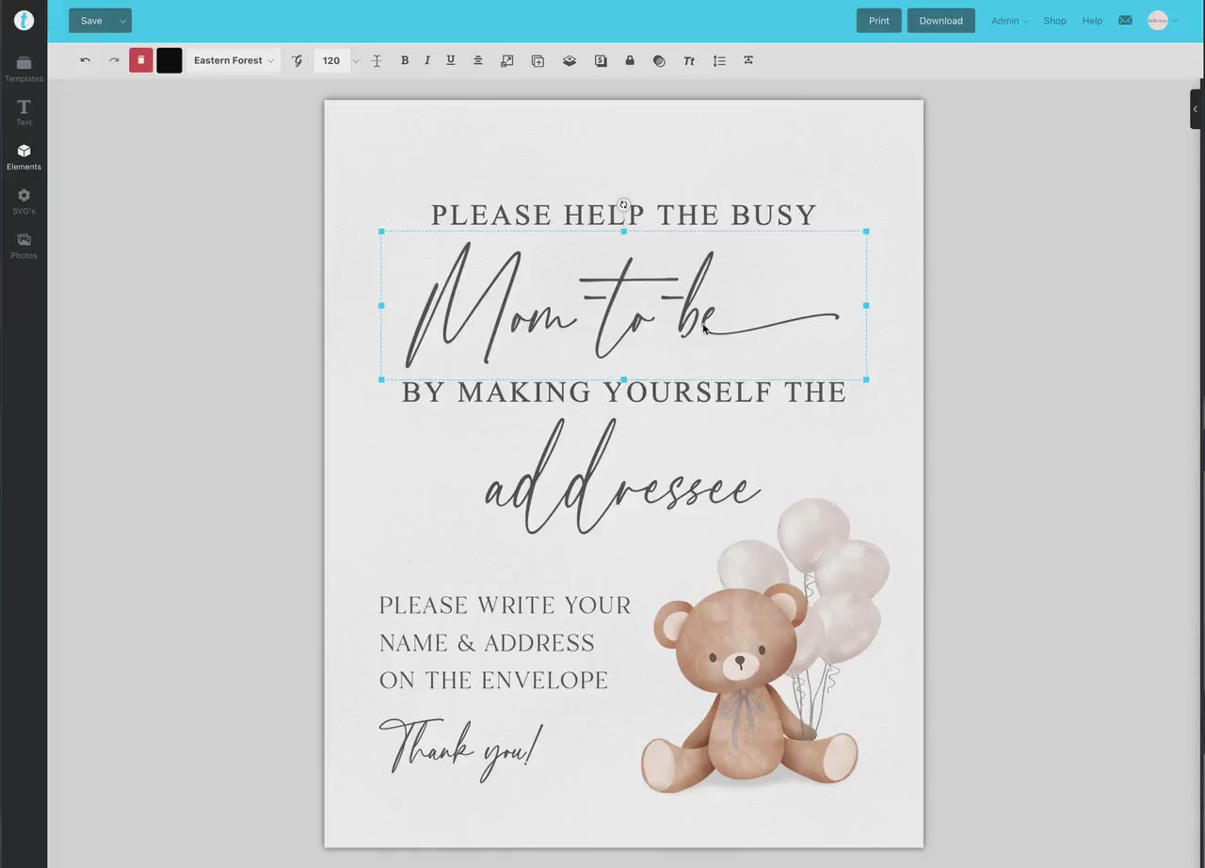Click the rotate handle above selected text
Viewport: 1205px width, 868px height.
(623, 204)
